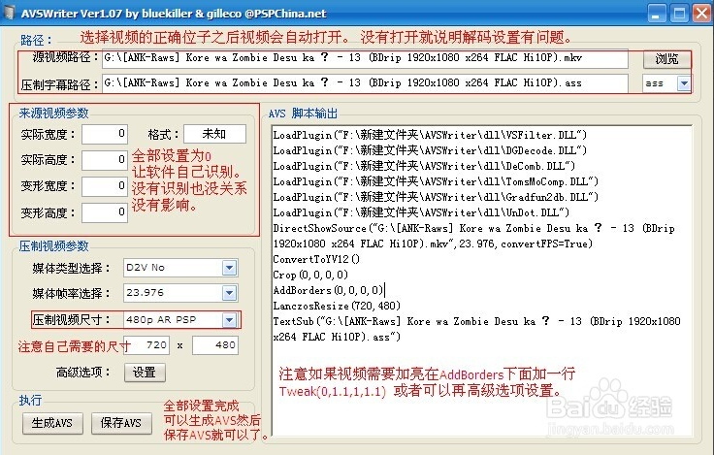Click the LoadPlugin TomsMoComp.DLL line

[x=436, y=181]
